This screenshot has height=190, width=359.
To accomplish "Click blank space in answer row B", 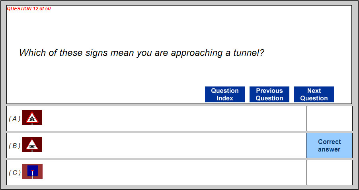I will (x=171, y=146).
